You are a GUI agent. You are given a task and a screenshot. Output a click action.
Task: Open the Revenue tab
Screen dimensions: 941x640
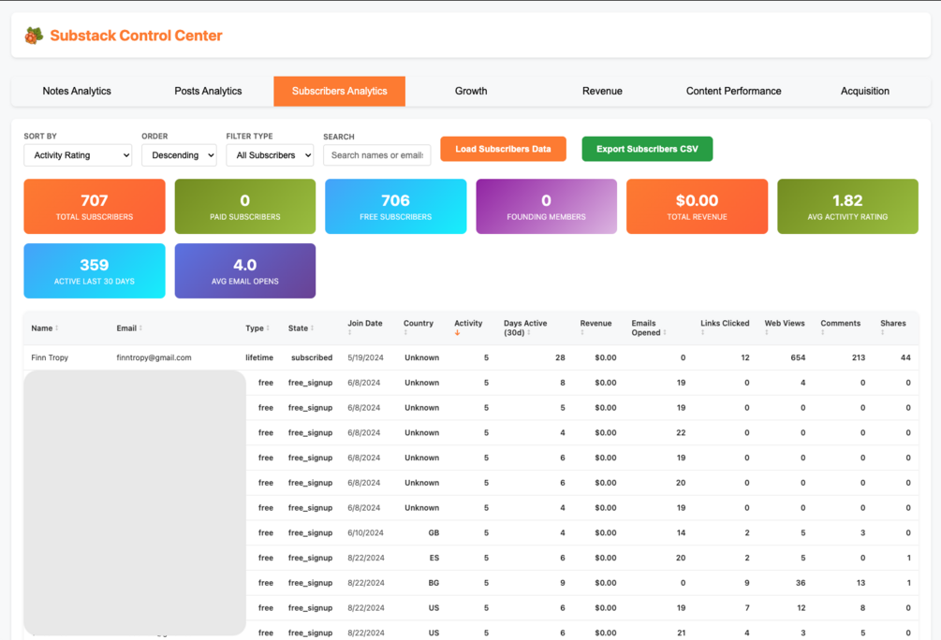click(x=603, y=91)
